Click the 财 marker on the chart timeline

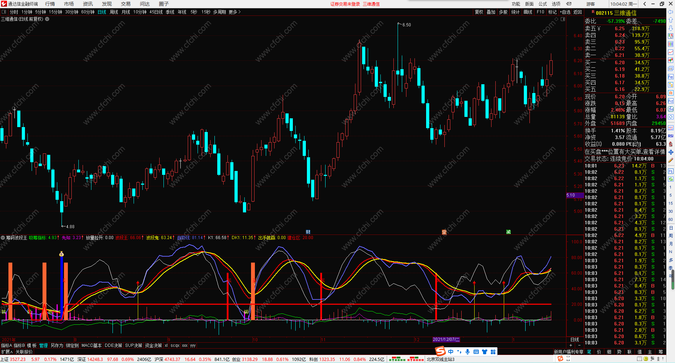coord(308,232)
